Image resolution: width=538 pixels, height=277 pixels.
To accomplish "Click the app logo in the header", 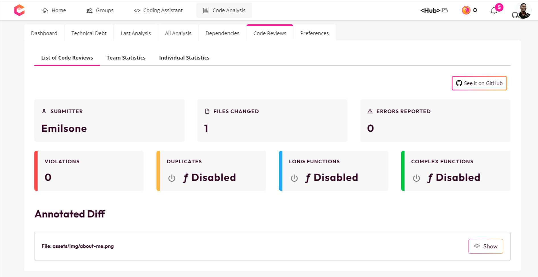I will tap(19, 10).
